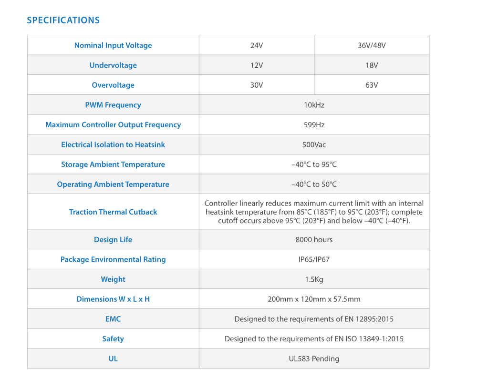The image size is (477, 379).
Task: Click the 63V overvoltage value
Action: coord(372,85)
